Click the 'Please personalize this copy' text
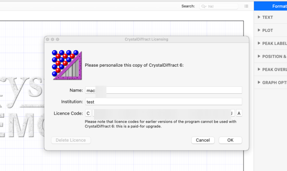Viewport: 287px width, 171px height. point(134,65)
